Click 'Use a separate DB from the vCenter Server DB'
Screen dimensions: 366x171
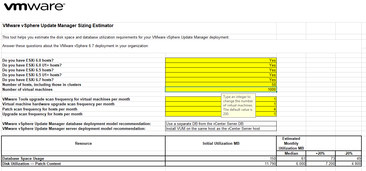(221, 124)
